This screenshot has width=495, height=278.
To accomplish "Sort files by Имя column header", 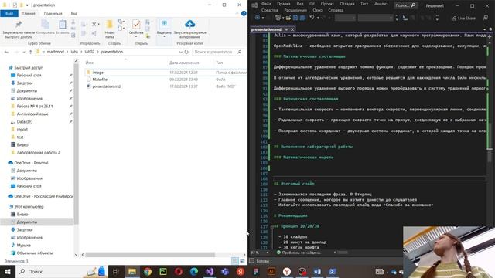I will (90, 63).
